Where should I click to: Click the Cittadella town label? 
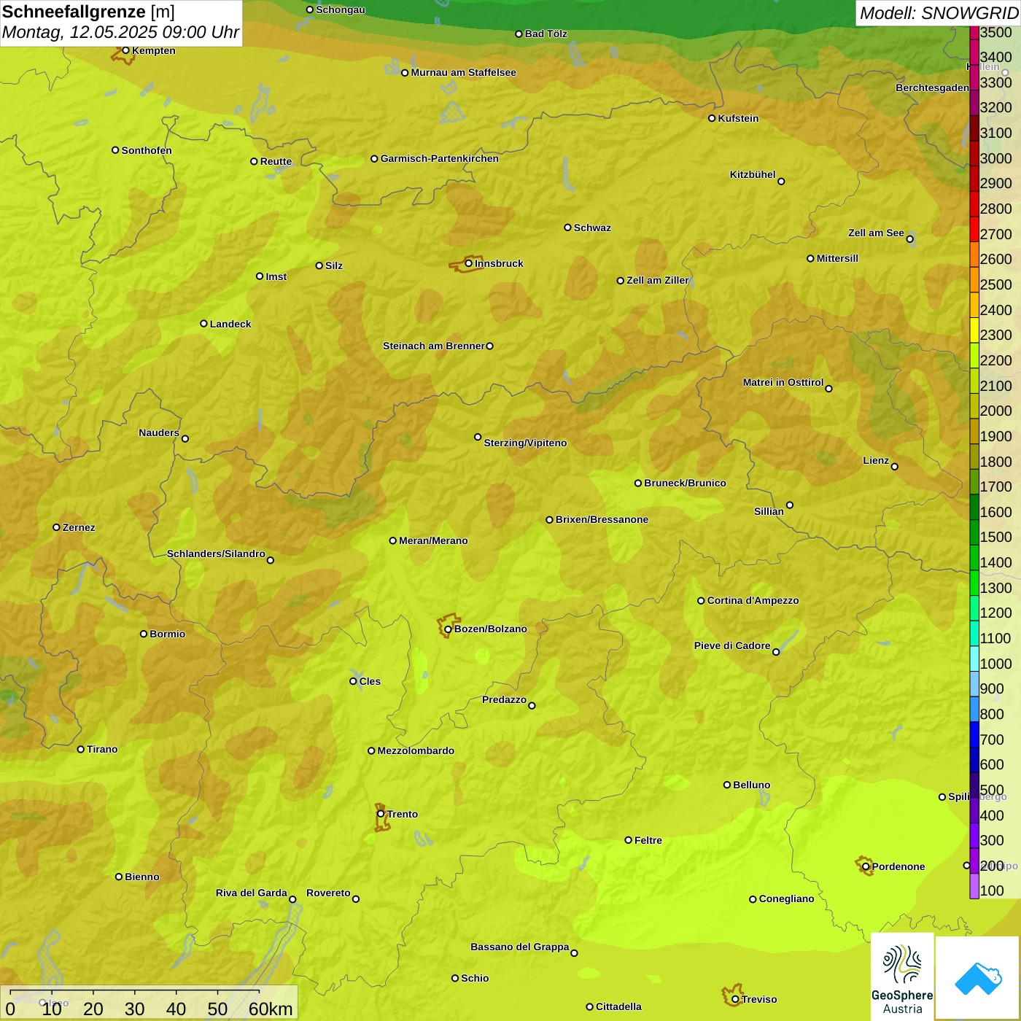click(618, 1006)
